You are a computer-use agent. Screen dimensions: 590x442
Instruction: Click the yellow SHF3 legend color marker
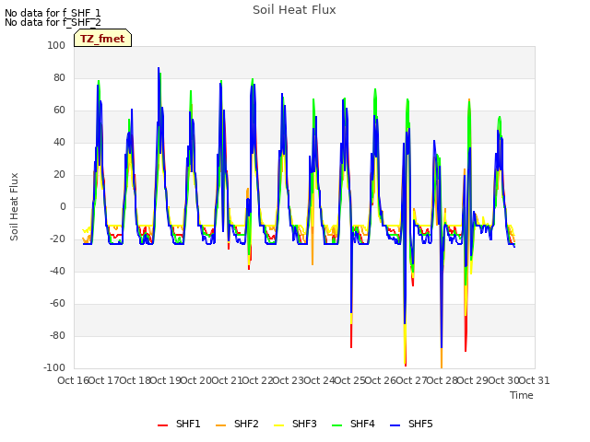click(278, 425)
